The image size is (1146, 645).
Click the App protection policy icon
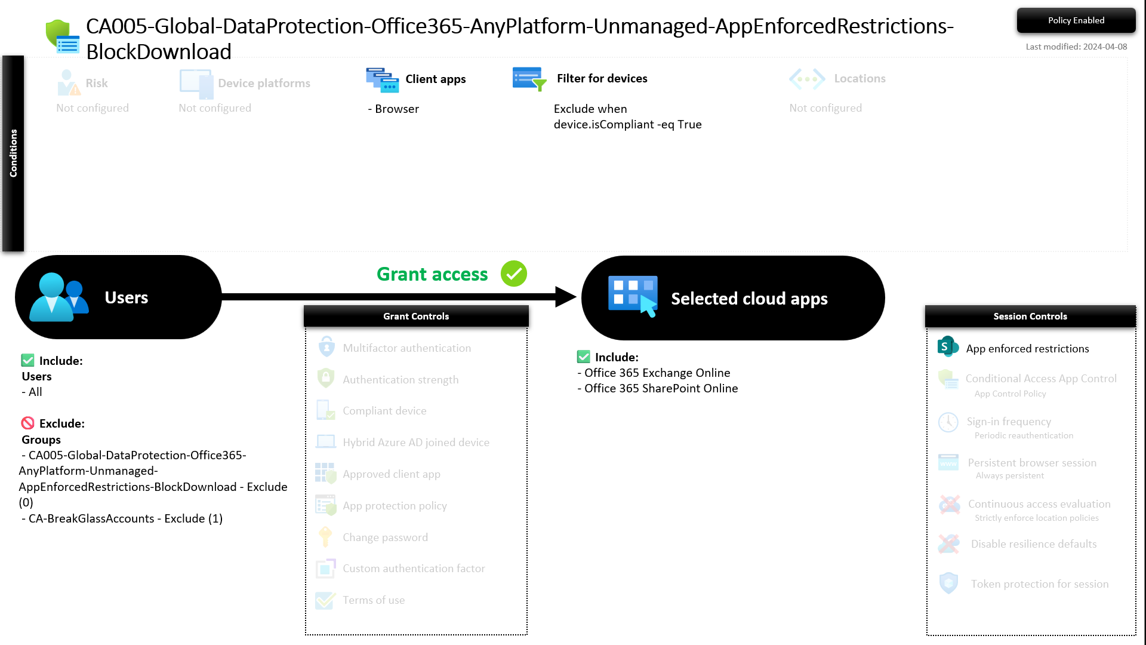(326, 505)
